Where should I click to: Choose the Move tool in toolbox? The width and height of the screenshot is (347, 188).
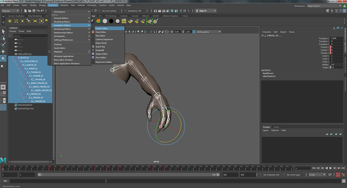coord(3,52)
